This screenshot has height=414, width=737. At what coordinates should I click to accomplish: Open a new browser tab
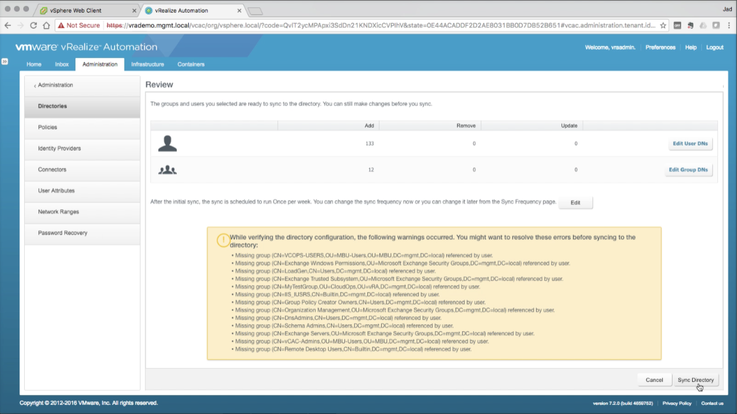pyautogui.click(x=255, y=11)
